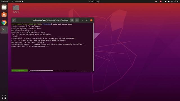Open the Wi-Fi network indicator
The height and width of the screenshot is (101, 180).
click(x=166, y=1)
